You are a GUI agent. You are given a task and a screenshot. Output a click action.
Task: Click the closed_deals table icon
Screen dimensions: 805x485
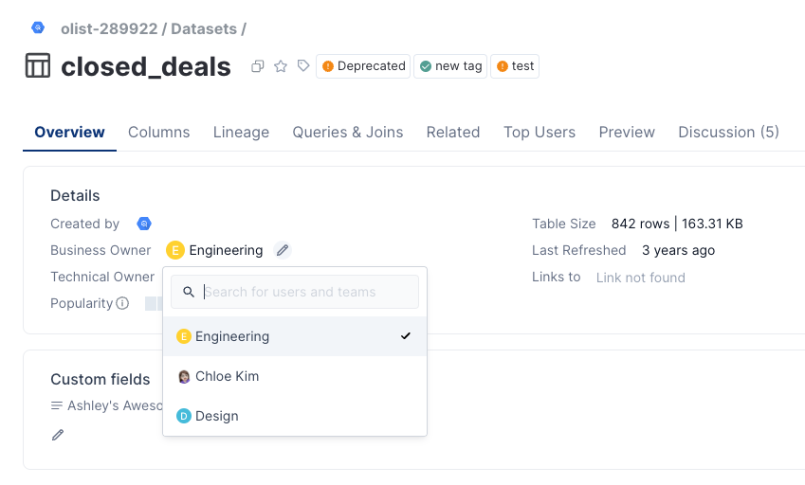[38, 65]
